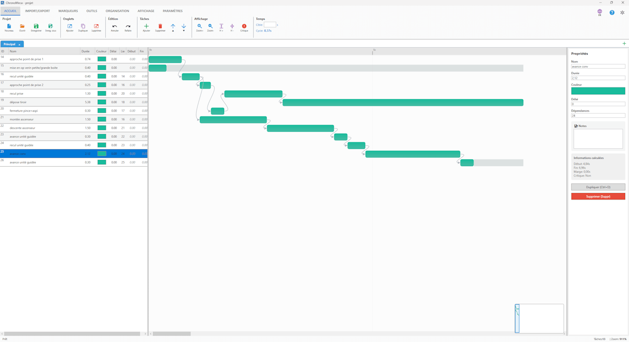The height and width of the screenshot is (342, 629).
Task: Toggle theme using the sun icon
Action: pos(622,12)
